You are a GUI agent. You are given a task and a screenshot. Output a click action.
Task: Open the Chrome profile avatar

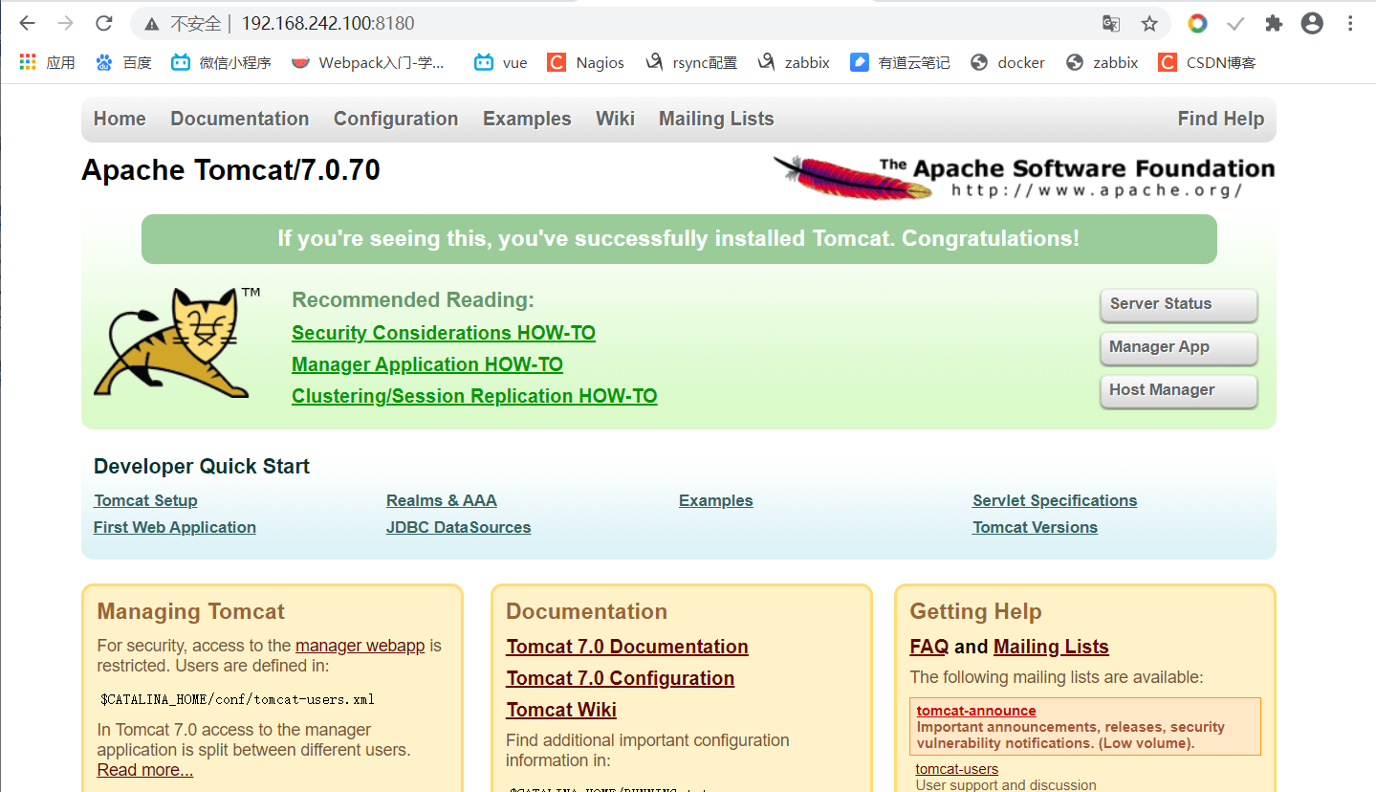click(1312, 23)
